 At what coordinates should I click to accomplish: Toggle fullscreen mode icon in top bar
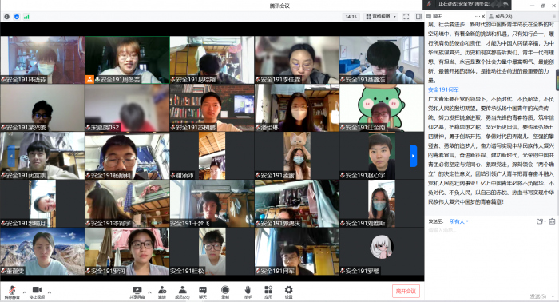[x=406, y=17]
